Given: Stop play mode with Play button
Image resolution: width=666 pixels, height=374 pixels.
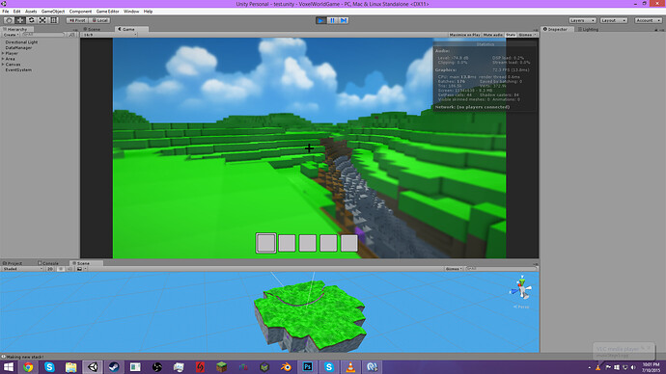Looking at the screenshot, I should point(321,20).
